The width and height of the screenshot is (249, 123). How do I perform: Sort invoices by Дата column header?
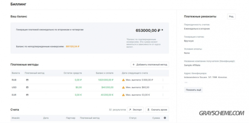point(46,118)
